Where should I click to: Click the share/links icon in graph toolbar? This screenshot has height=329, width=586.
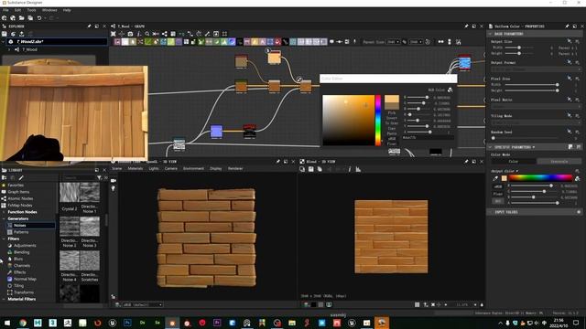tap(165, 34)
